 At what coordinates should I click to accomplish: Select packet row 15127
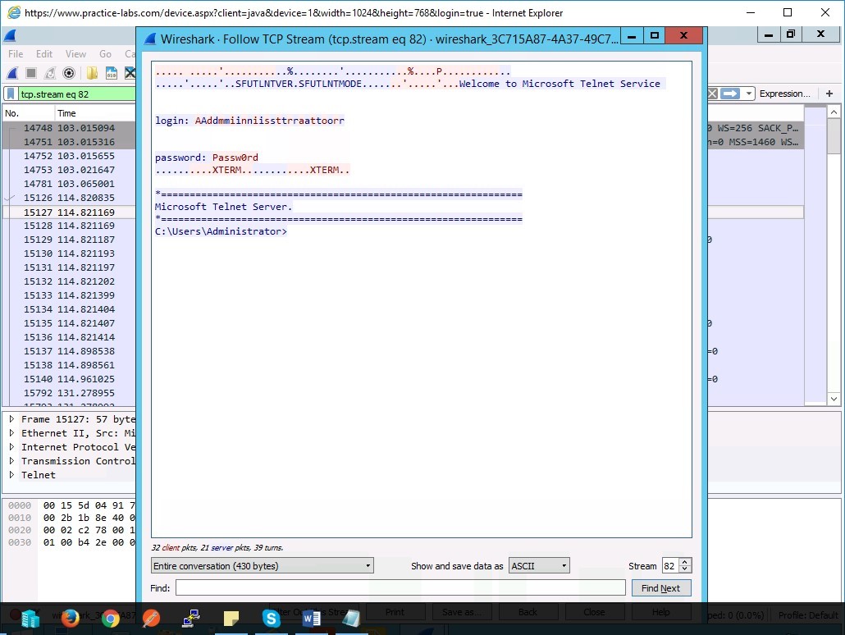click(x=69, y=212)
